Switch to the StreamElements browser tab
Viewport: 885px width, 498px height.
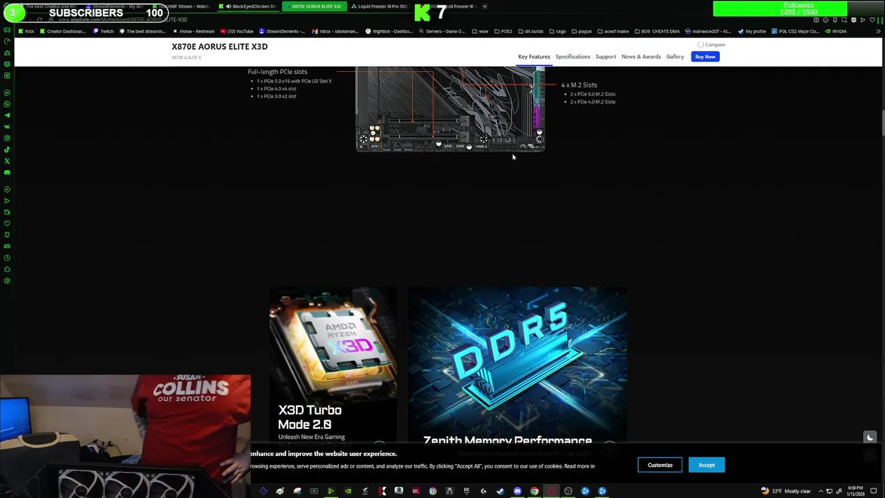point(114,6)
